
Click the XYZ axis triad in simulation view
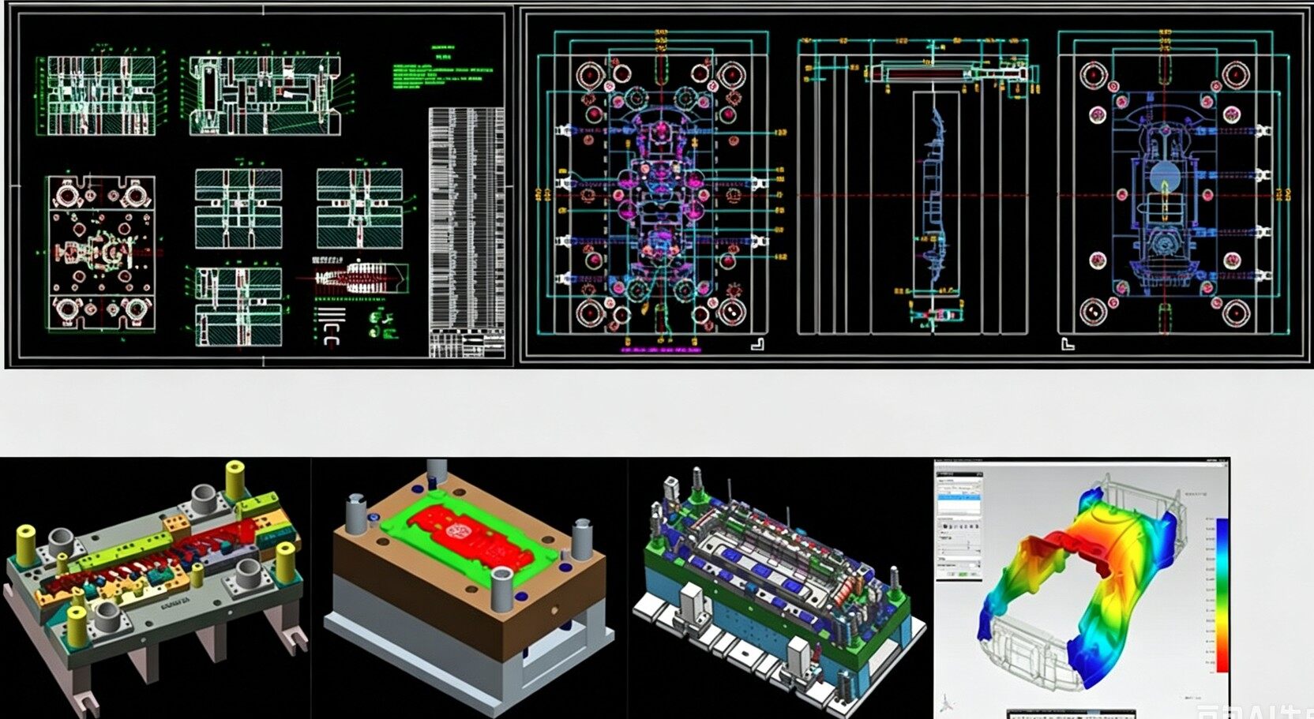coord(948,704)
